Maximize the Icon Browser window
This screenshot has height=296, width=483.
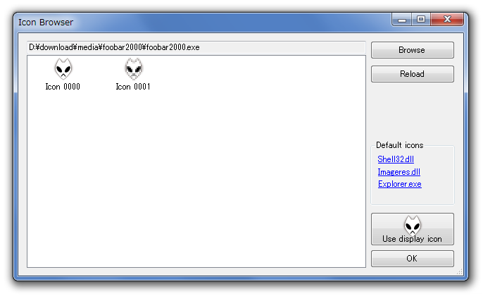click(x=421, y=20)
